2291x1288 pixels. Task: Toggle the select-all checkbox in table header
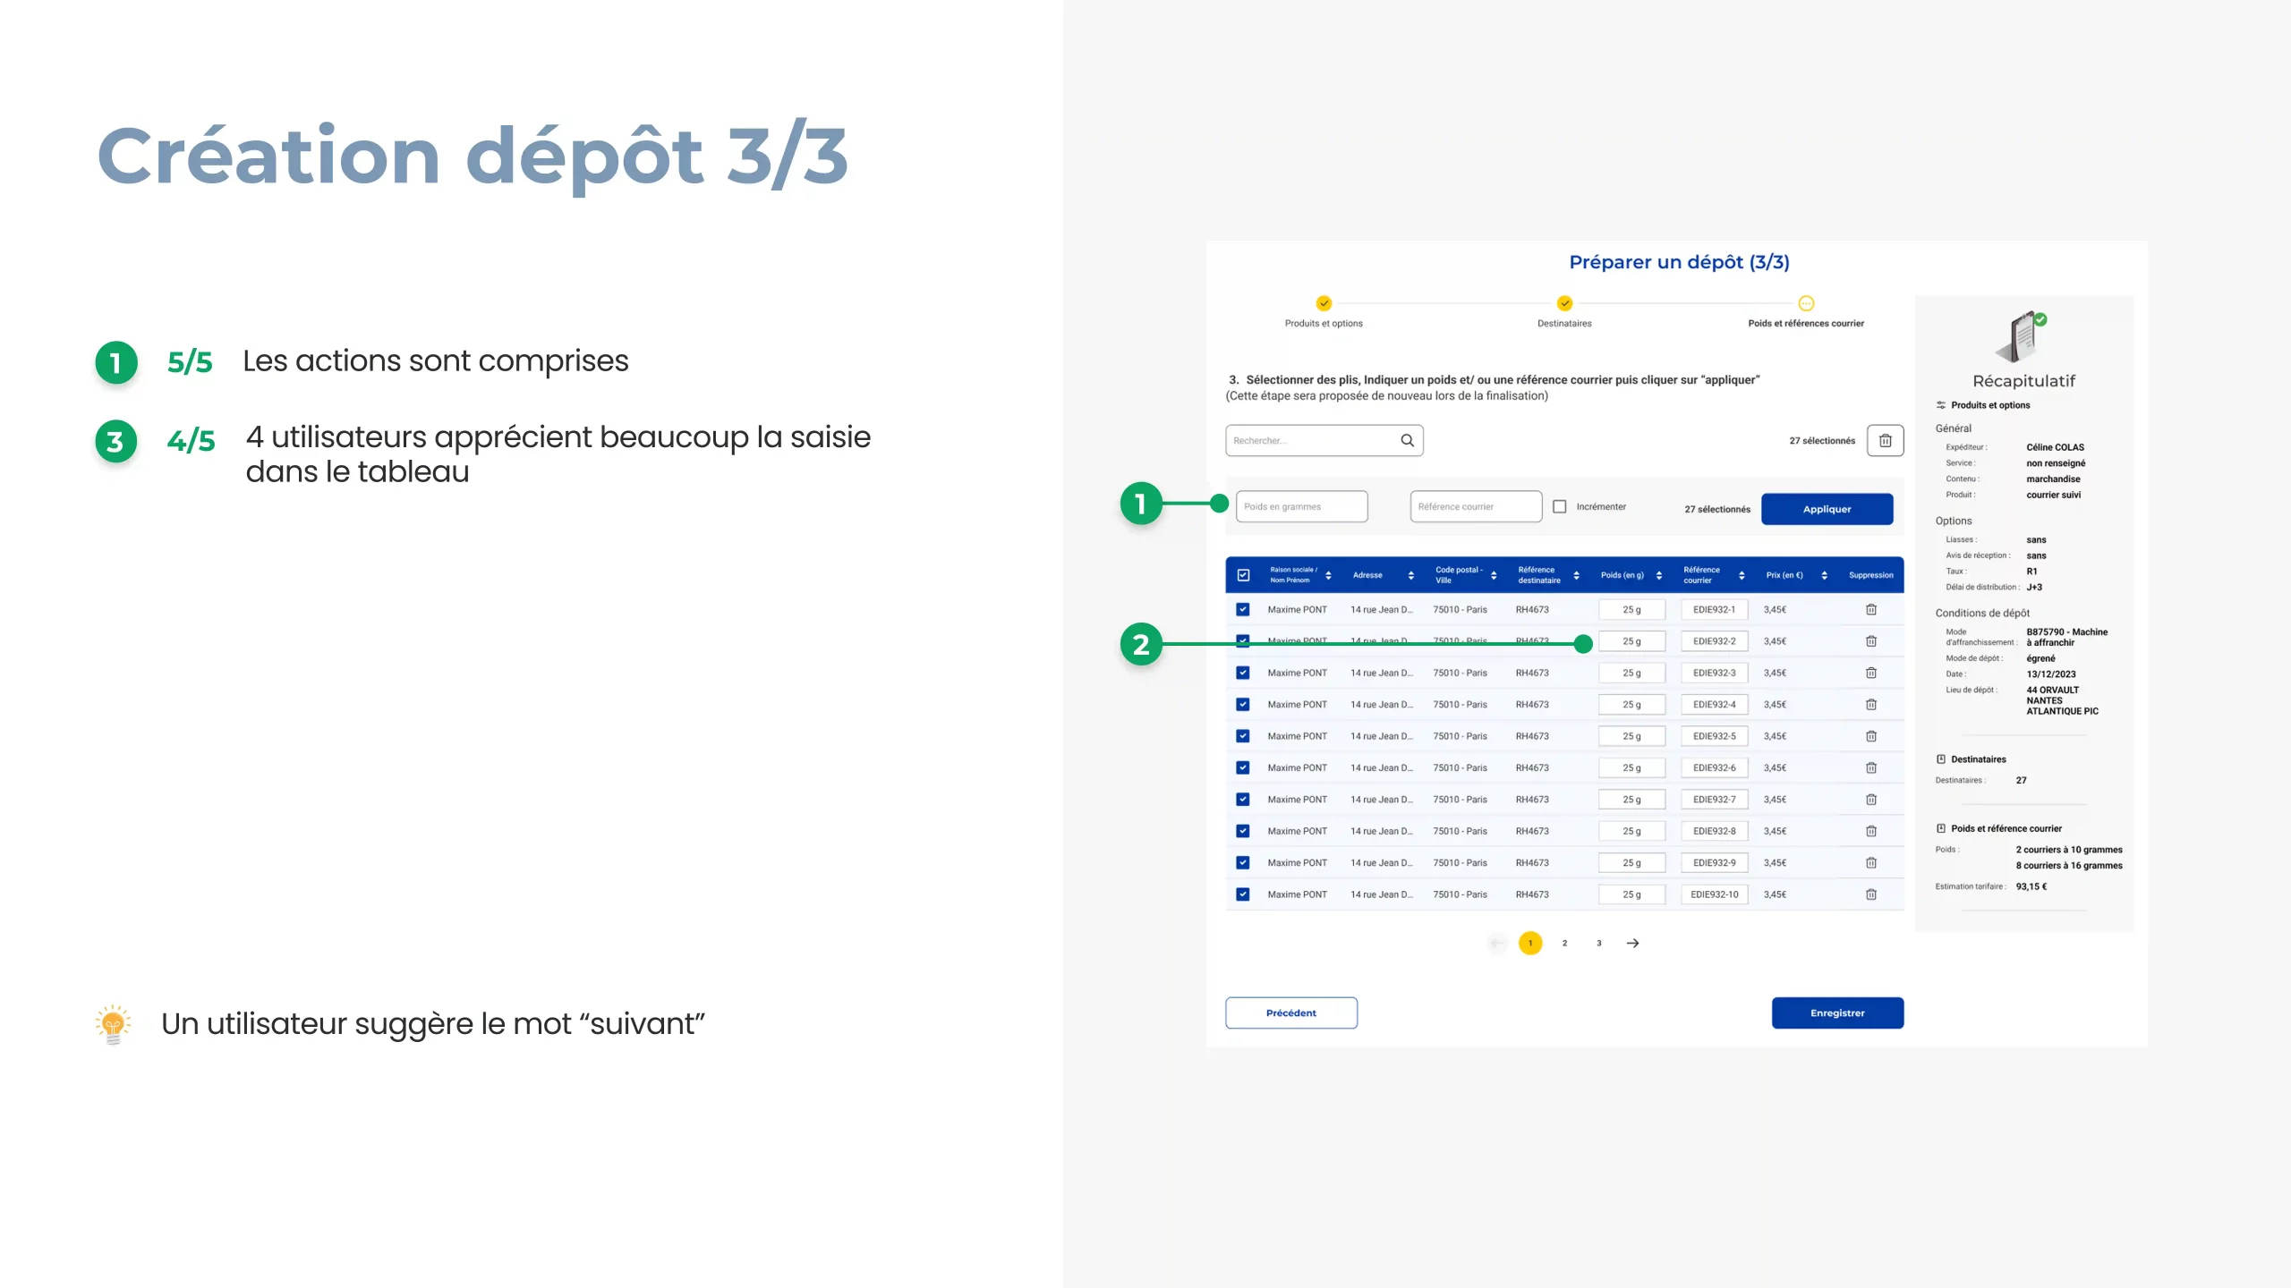[1243, 575]
